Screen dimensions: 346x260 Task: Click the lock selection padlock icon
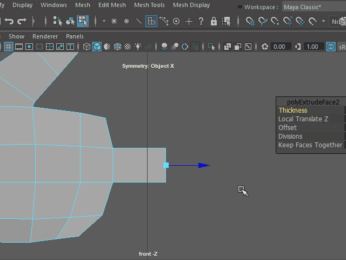point(214,21)
